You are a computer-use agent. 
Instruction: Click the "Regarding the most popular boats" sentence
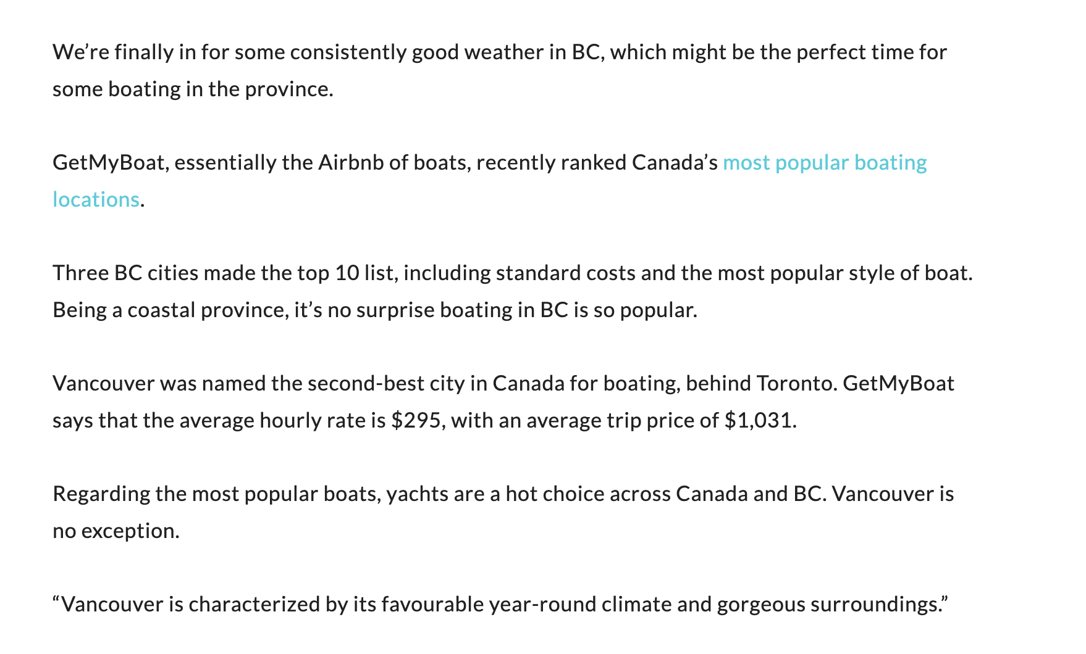[x=216, y=494]
